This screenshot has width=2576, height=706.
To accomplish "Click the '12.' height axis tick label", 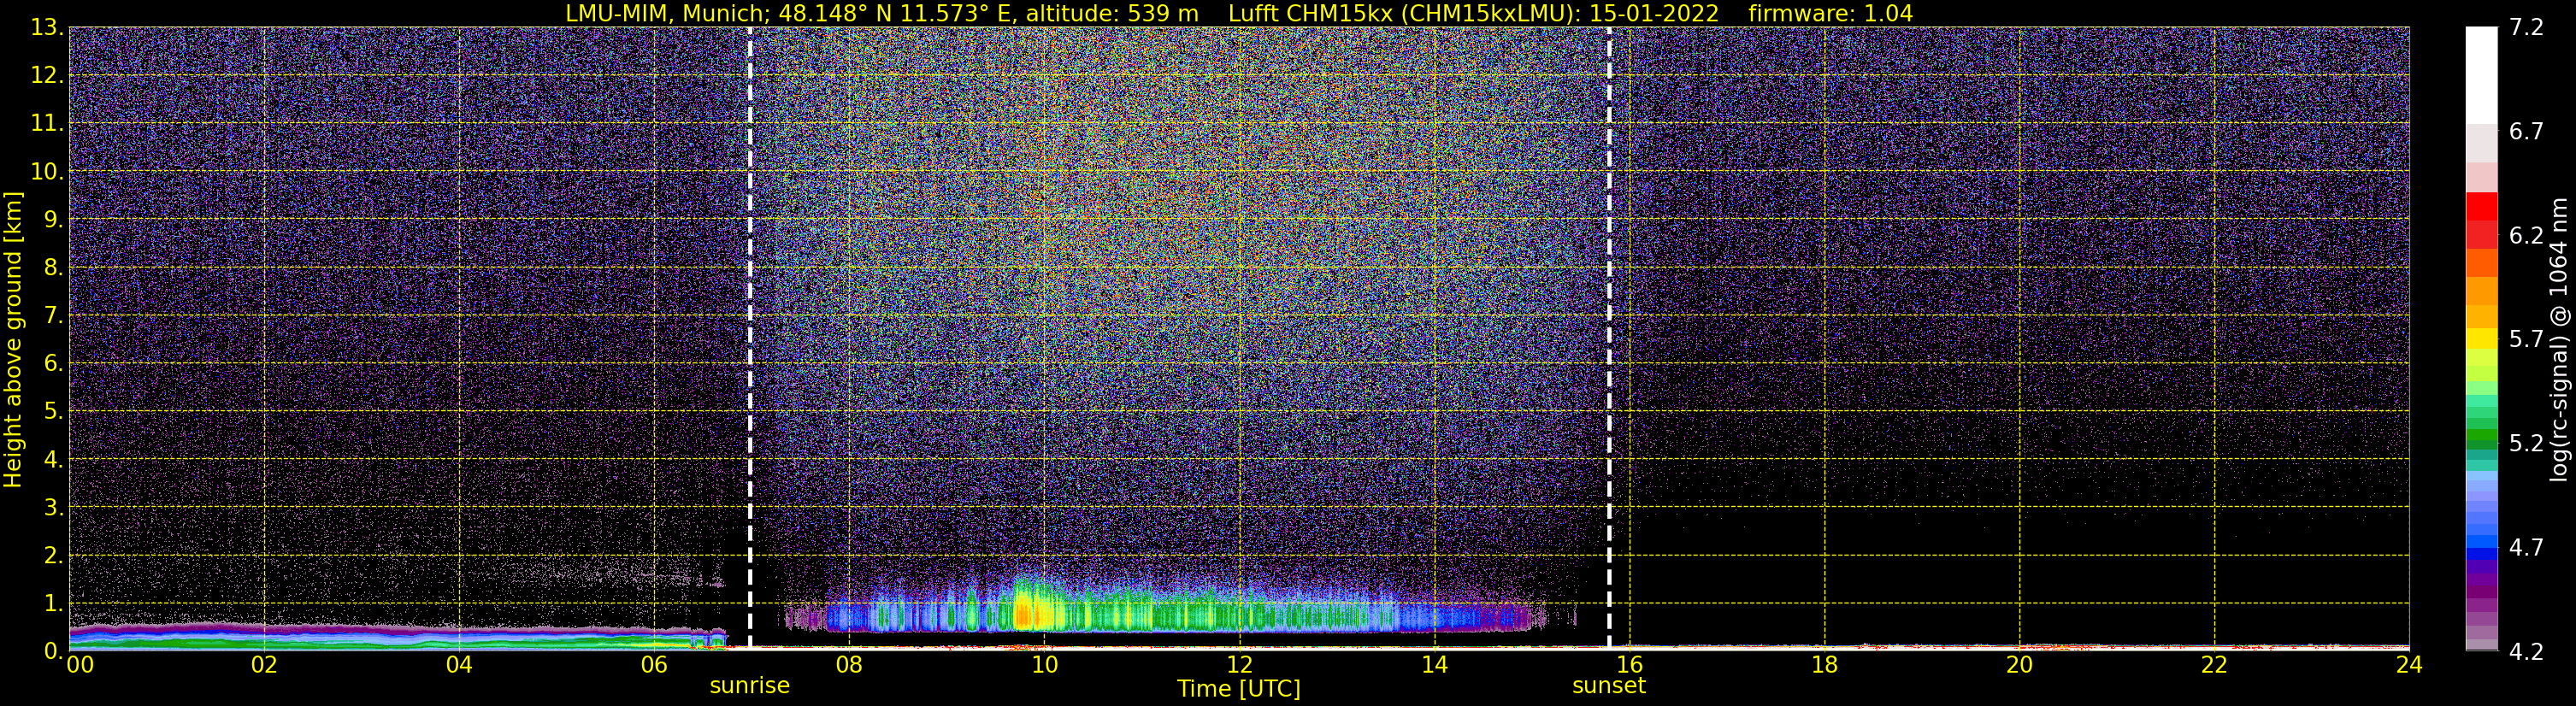I will [x=47, y=75].
